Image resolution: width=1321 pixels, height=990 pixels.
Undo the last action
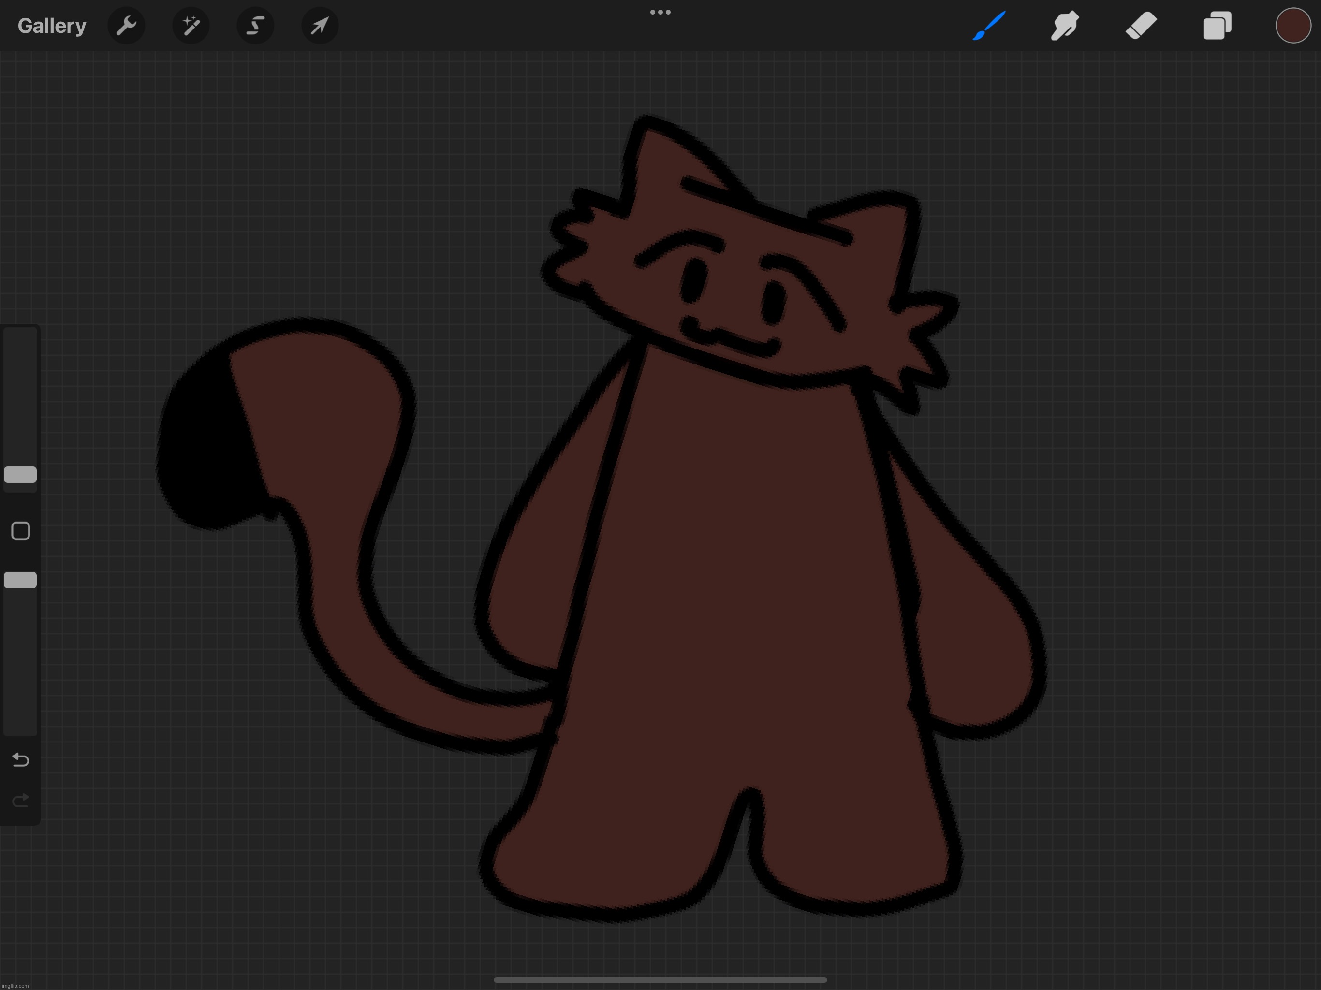point(20,759)
